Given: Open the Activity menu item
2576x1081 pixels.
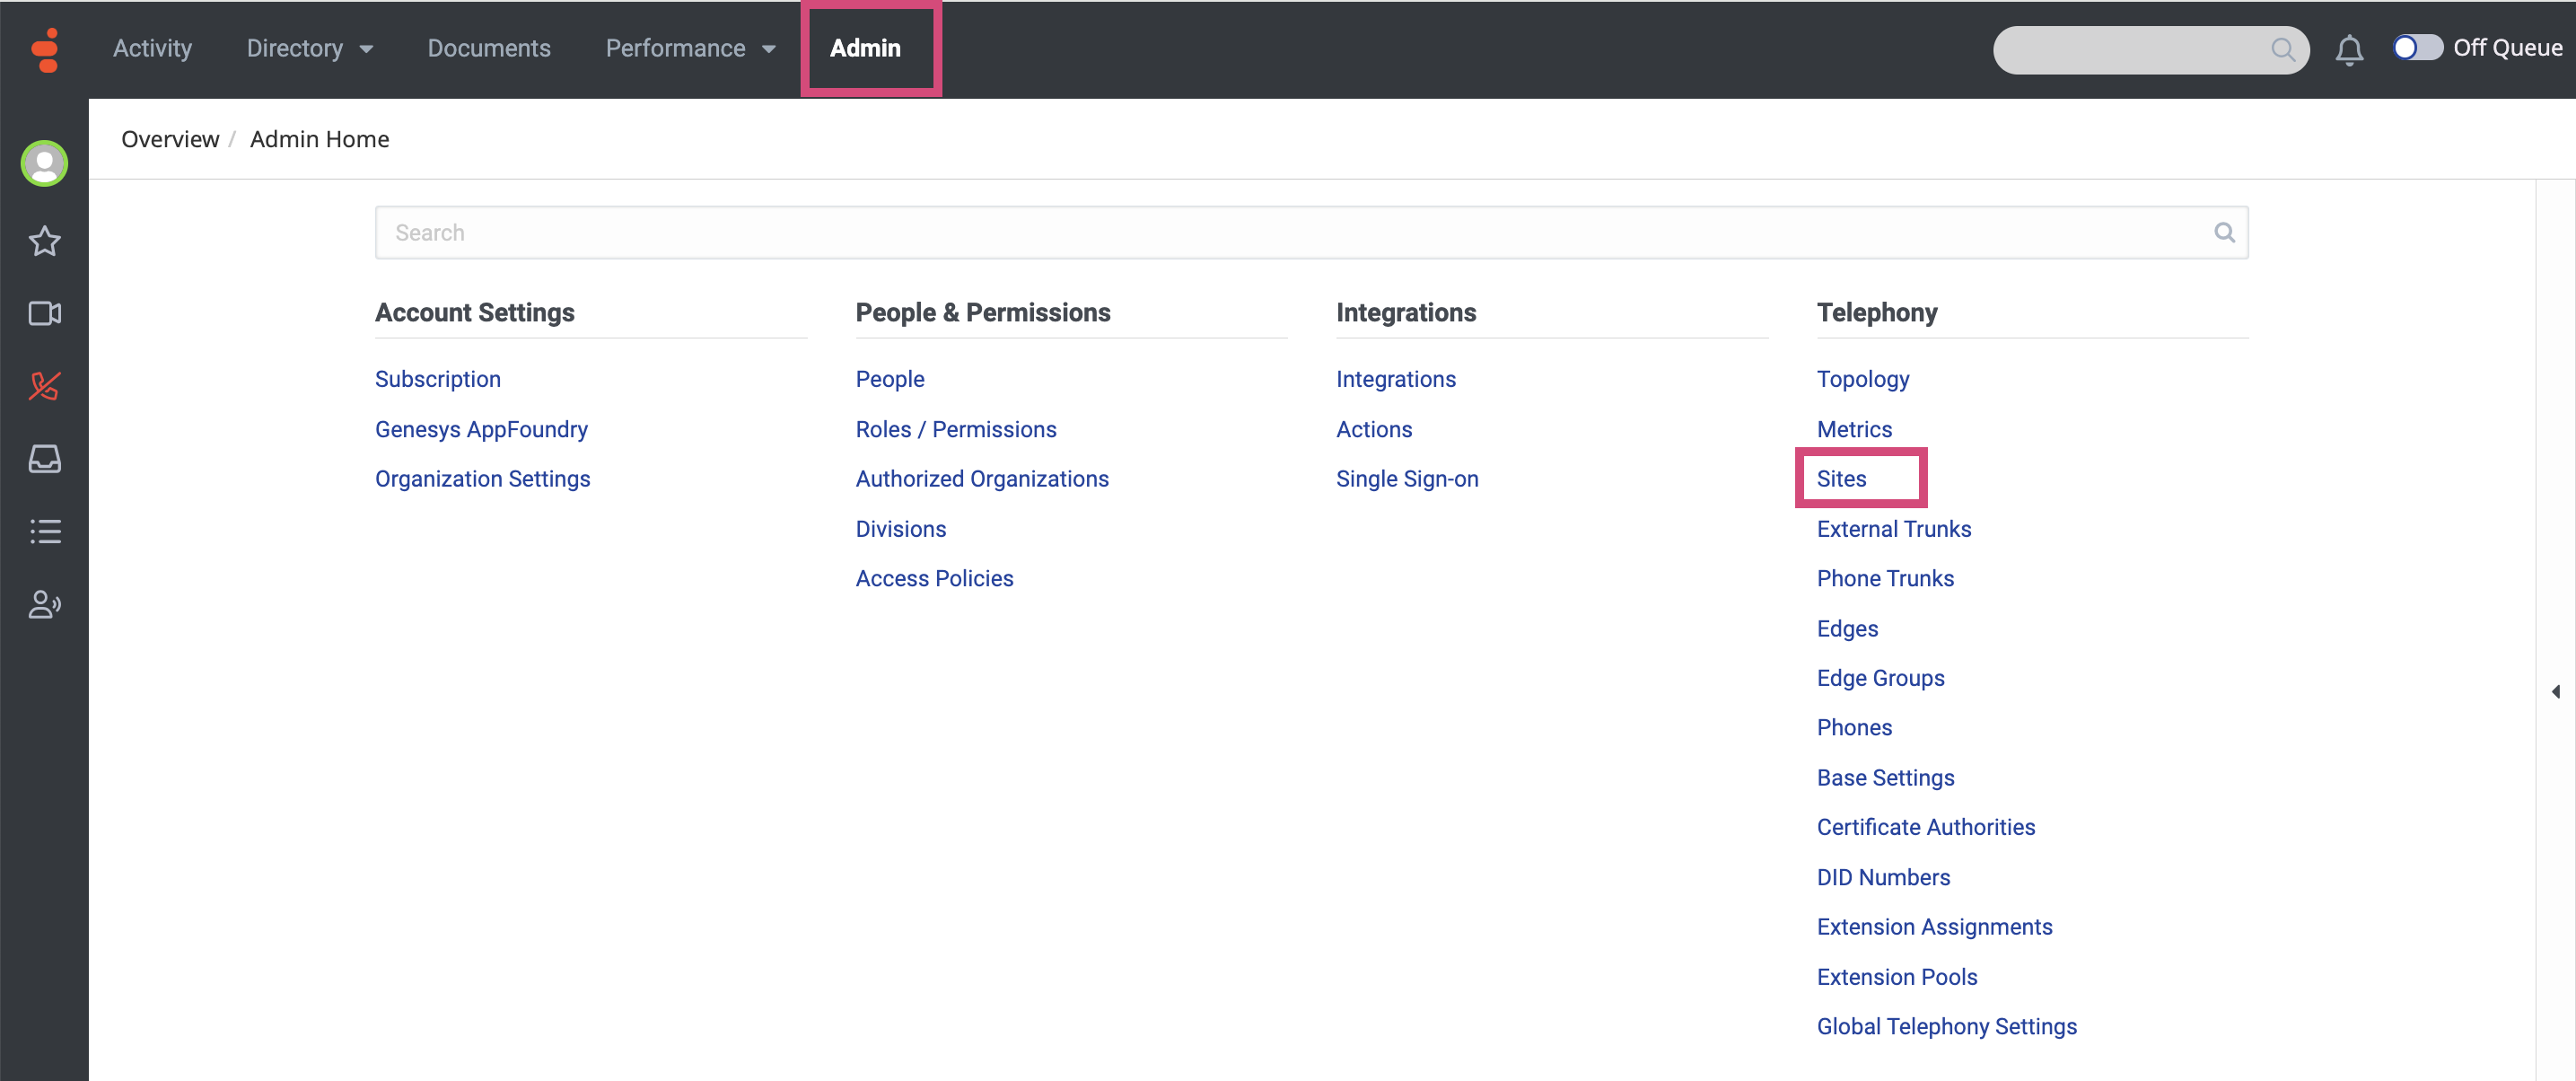Looking at the screenshot, I should click(x=152, y=48).
